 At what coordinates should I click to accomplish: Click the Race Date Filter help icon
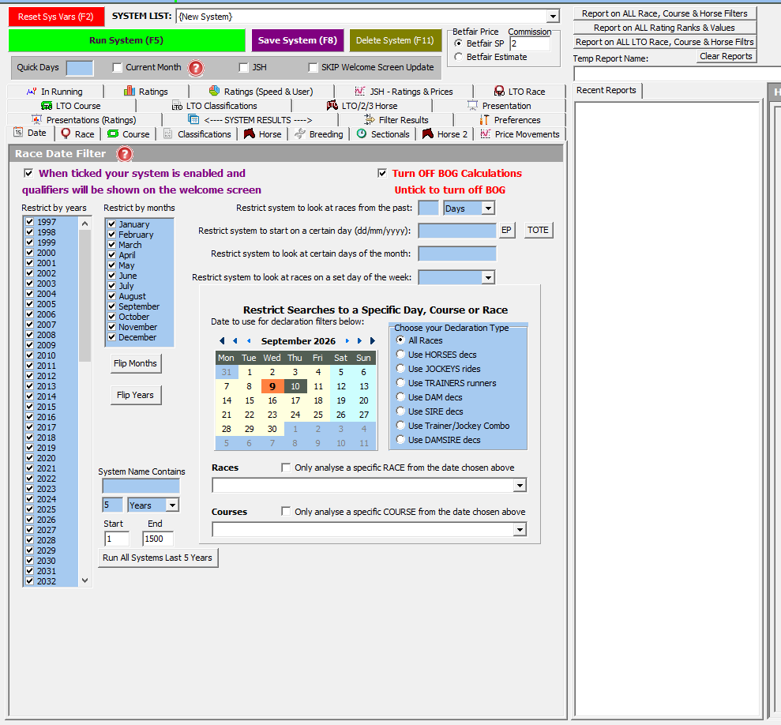click(x=125, y=154)
